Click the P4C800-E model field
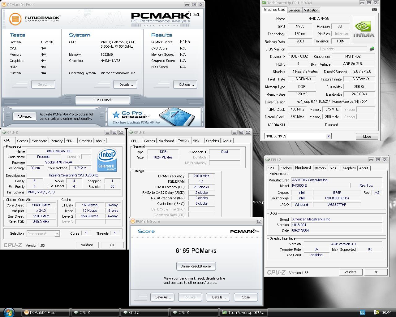The height and width of the screenshot is (317, 396). (x=320, y=185)
